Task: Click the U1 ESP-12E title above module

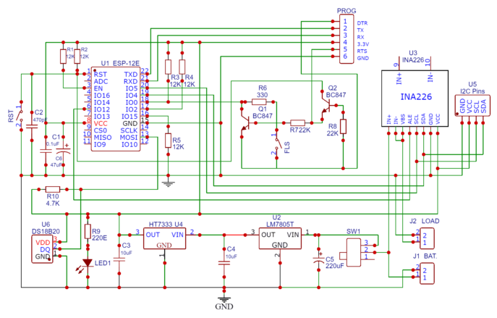Action: pyautogui.click(x=120, y=64)
